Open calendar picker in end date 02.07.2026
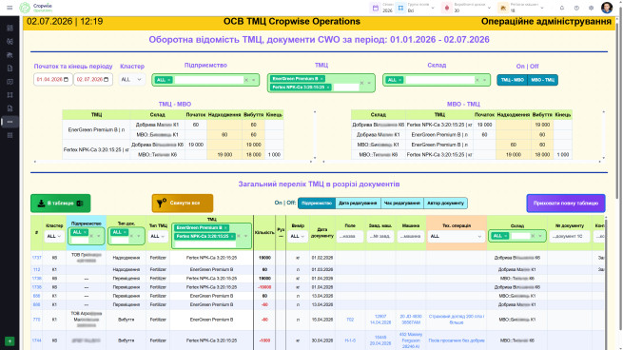Image resolution: width=623 pixels, height=350 pixels. pos(107,80)
